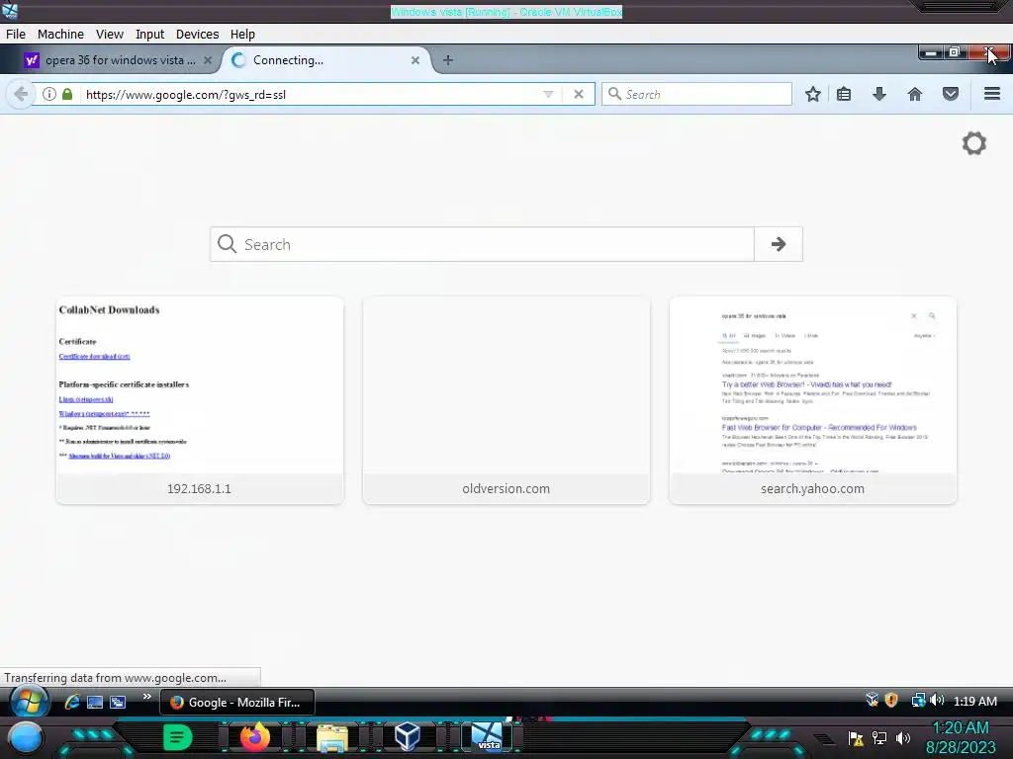Open green notes app on host taskbar

point(178,737)
